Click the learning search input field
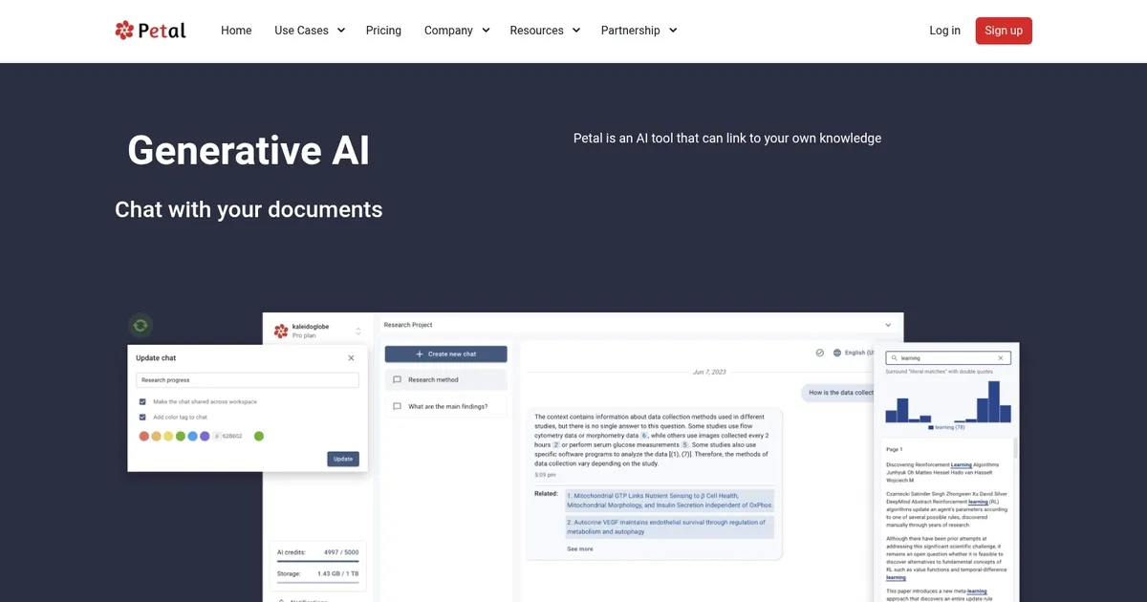 pyautogui.click(x=946, y=358)
